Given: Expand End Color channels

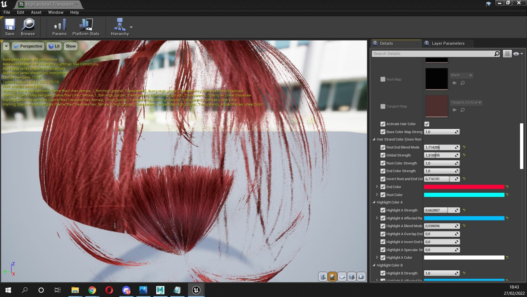Looking at the screenshot, I should tap(377, 187).
